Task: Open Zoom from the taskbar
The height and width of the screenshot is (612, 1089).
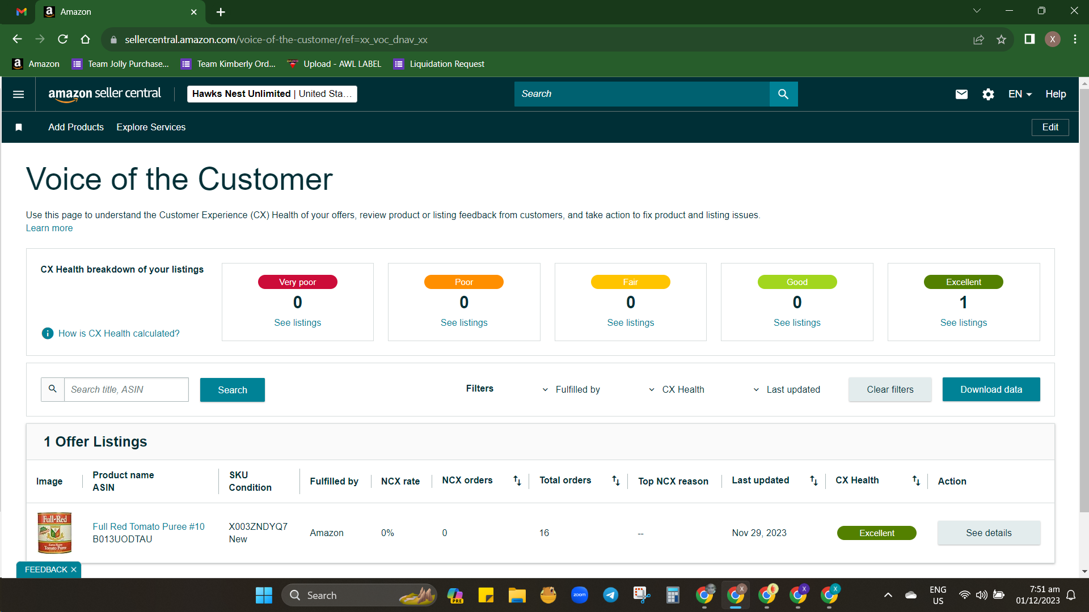Action: point(579,595)
